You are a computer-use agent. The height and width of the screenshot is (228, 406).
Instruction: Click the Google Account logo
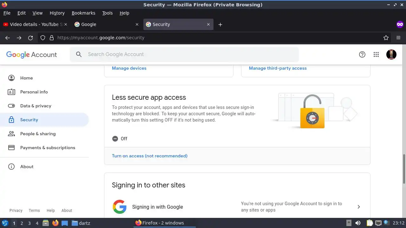(31, 54)
